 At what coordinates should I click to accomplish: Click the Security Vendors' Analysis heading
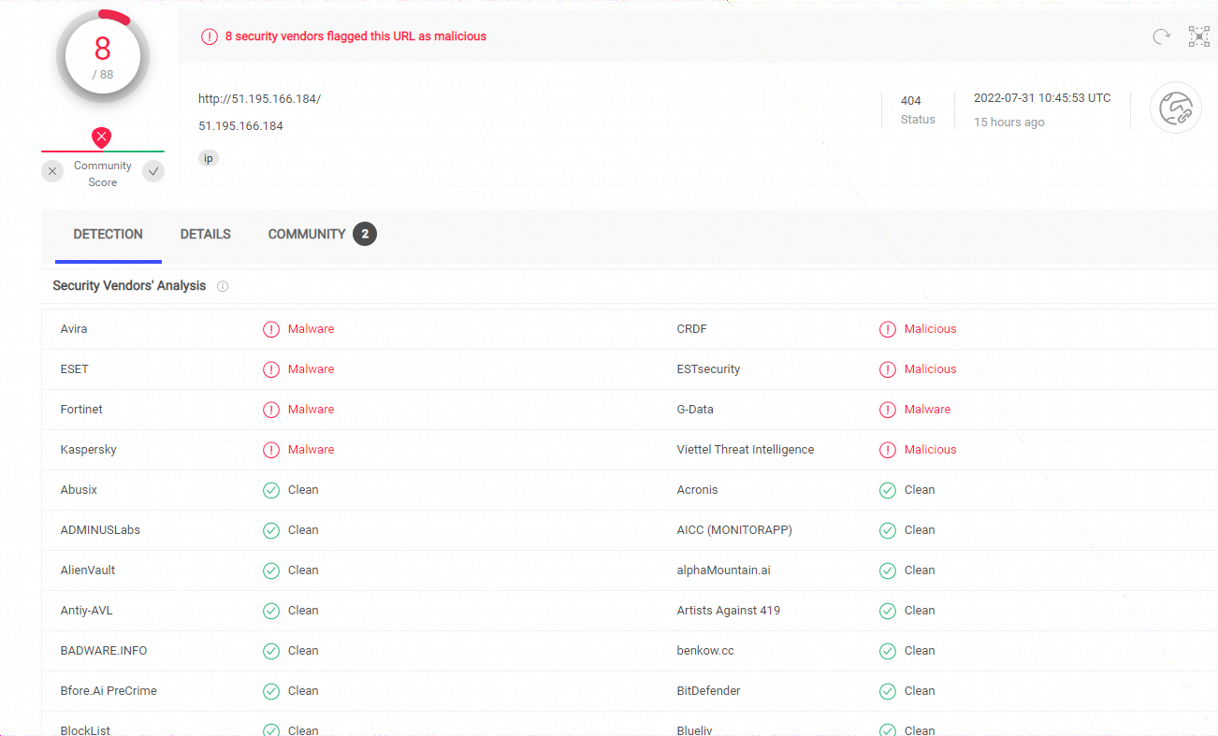pos(129,286)
